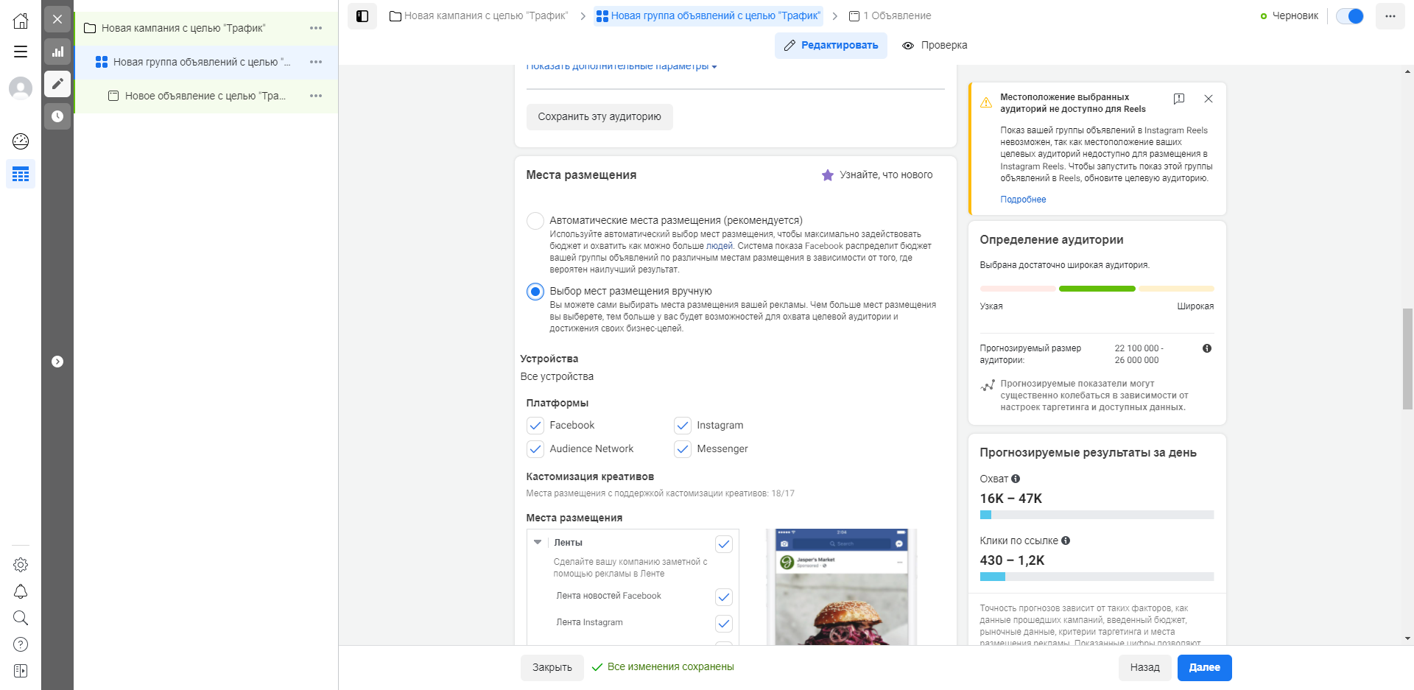Click the burger ad preview thumbnail

tap(841, 587)
